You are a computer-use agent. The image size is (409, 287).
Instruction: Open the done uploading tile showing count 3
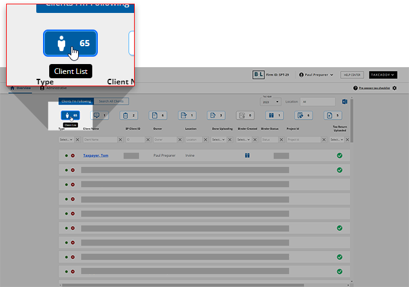(x=216, y=115)
